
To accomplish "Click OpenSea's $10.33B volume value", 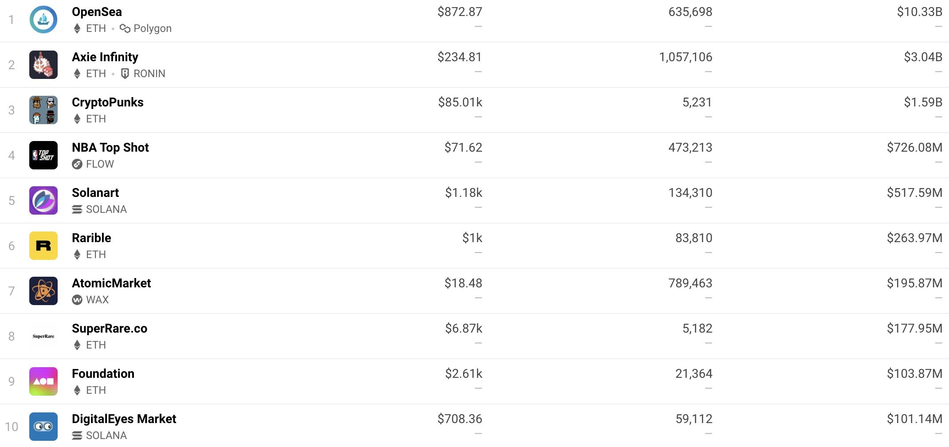I will click(x=919, y=12).
